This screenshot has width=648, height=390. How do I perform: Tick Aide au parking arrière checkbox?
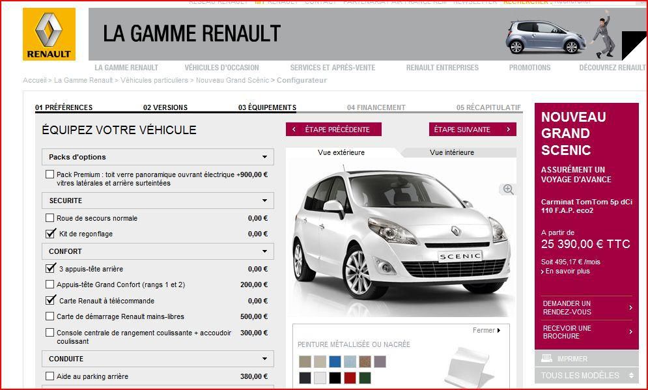(x=49, y=376)
